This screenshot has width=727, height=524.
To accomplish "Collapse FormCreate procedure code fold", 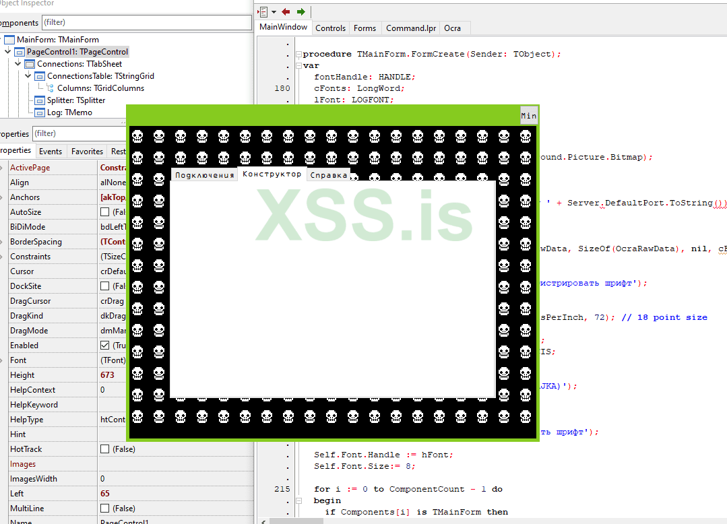I will coord(298,54).
